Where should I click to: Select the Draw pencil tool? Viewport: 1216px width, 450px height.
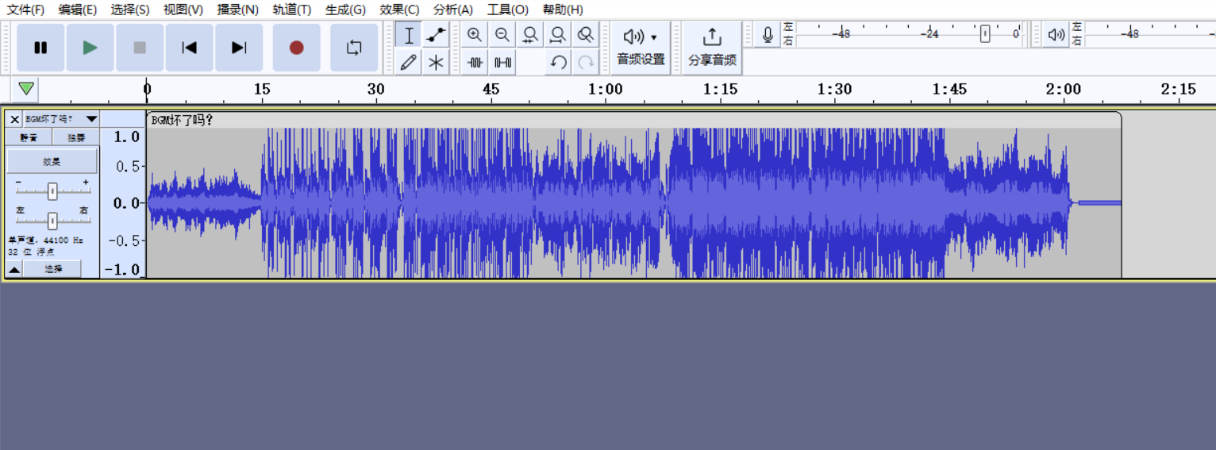[409, 62]
